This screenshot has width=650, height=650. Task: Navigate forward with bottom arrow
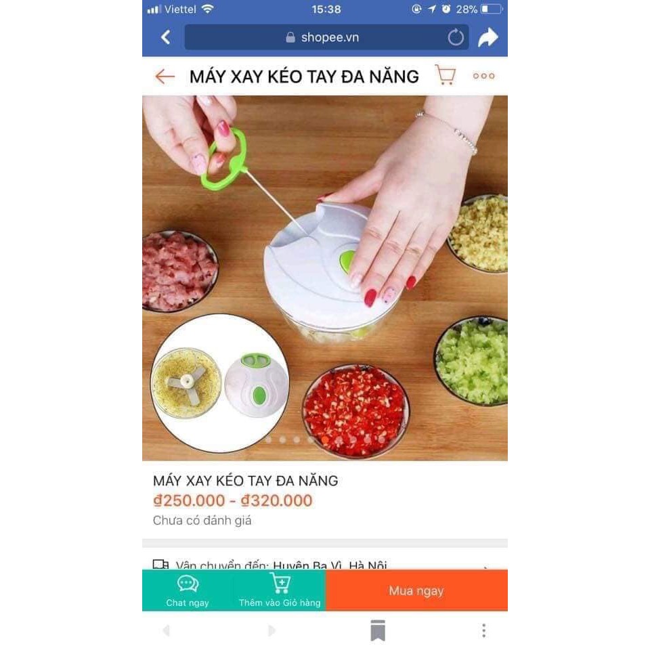(272, 630)
